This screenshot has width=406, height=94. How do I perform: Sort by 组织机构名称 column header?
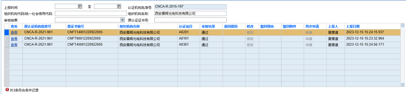click(130, 26)
